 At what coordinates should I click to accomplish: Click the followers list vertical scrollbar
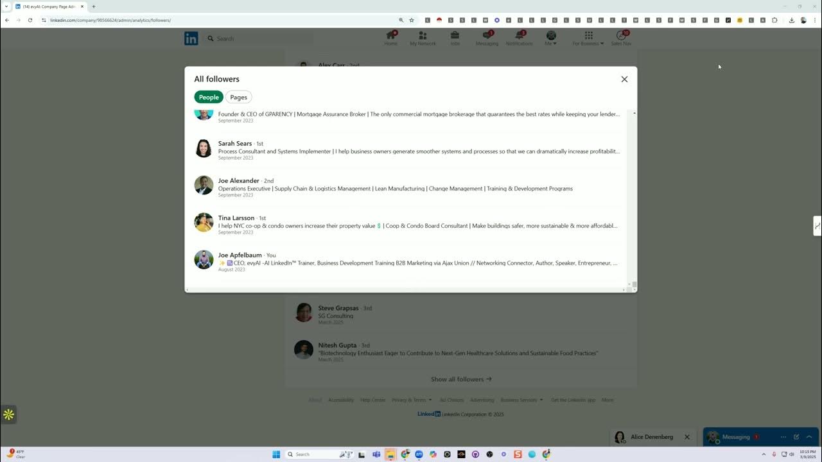click(x=634, y=199)
